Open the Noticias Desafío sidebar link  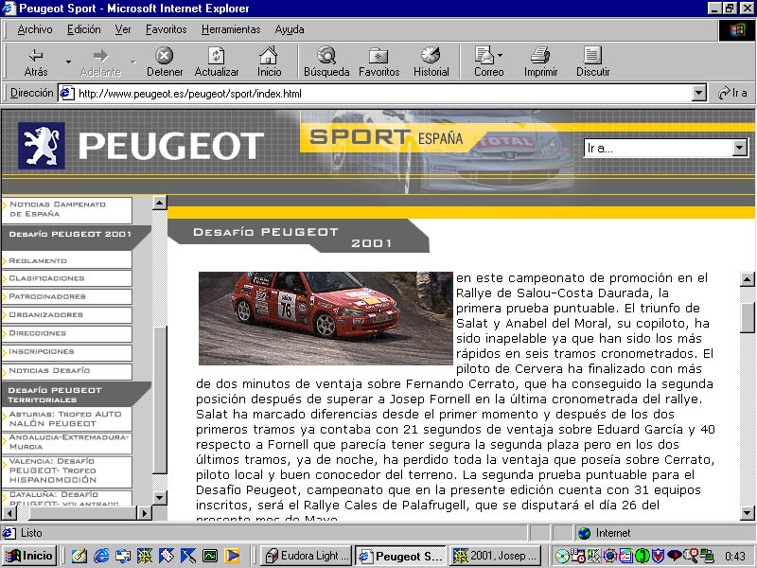[66, 370]
